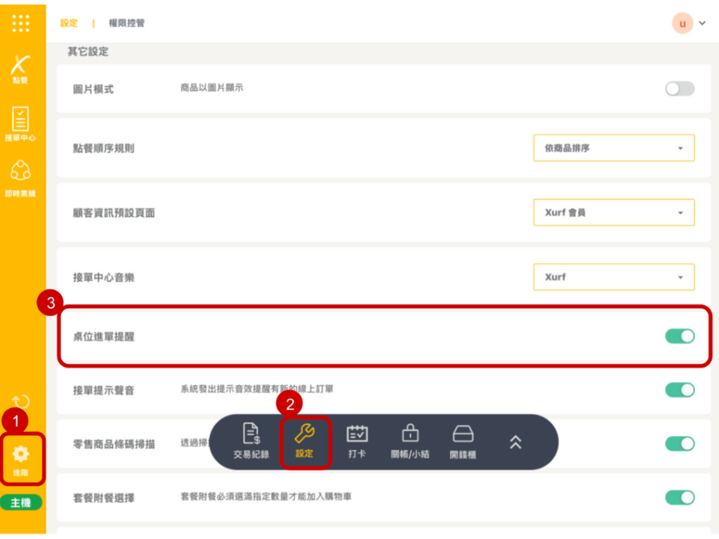Toggle off 套餐附餐選擇 switch
This screenshot has height=539, width=719.
tap(679, 498)
